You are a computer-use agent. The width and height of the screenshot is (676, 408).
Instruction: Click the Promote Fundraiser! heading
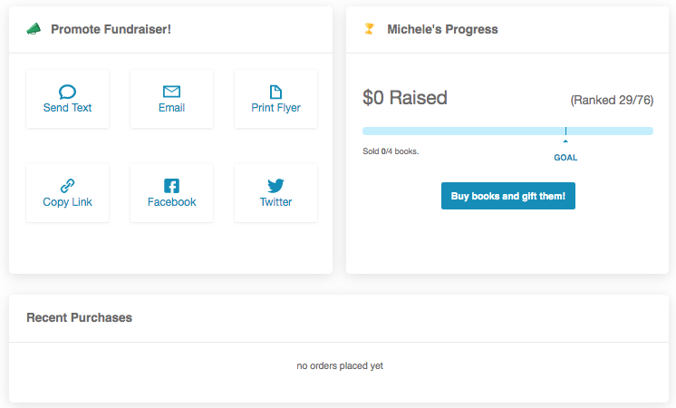111,29
